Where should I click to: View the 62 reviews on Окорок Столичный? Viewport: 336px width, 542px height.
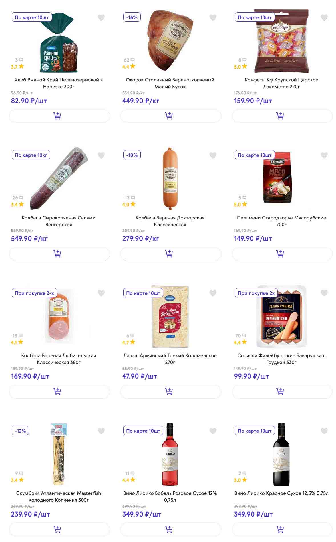129,60
